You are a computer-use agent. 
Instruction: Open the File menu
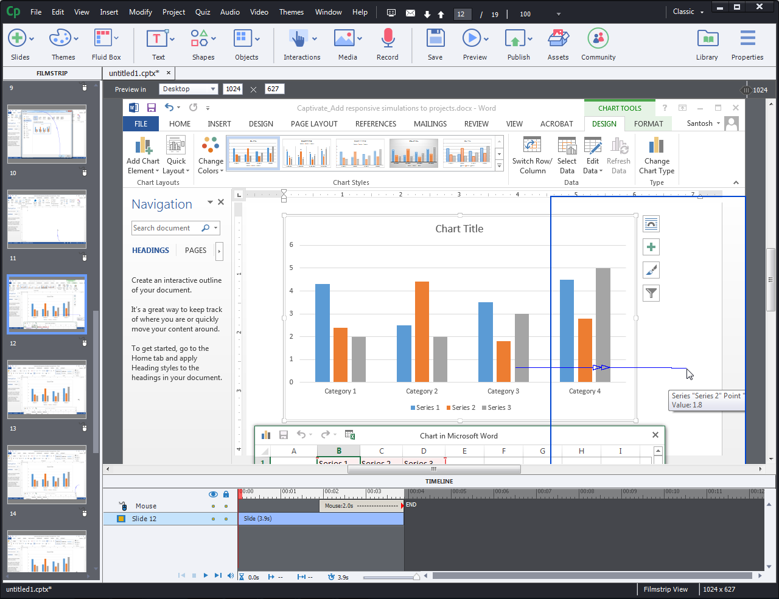[x=36, y=12]
